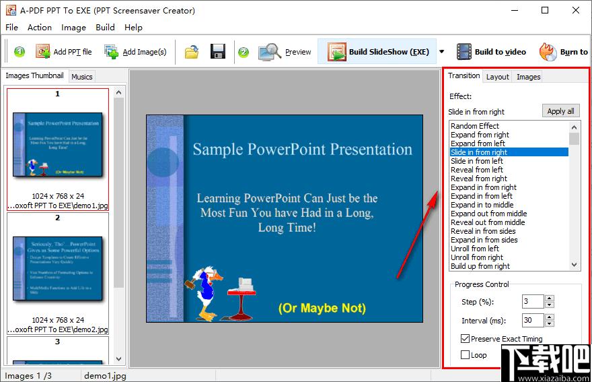Click the main slide preview image
The width and height of the screenshot is (592, 382).
[285, 218]
